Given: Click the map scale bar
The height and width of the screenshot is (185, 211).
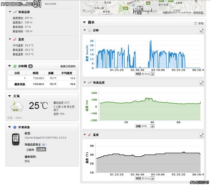Looking at the screenshot, I should pyautogui.click(x=143, y=11).
